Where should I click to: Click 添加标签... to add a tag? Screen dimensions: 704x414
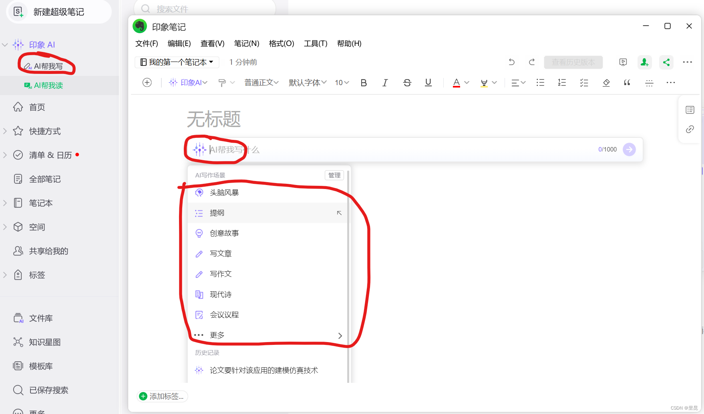[162, 396]
